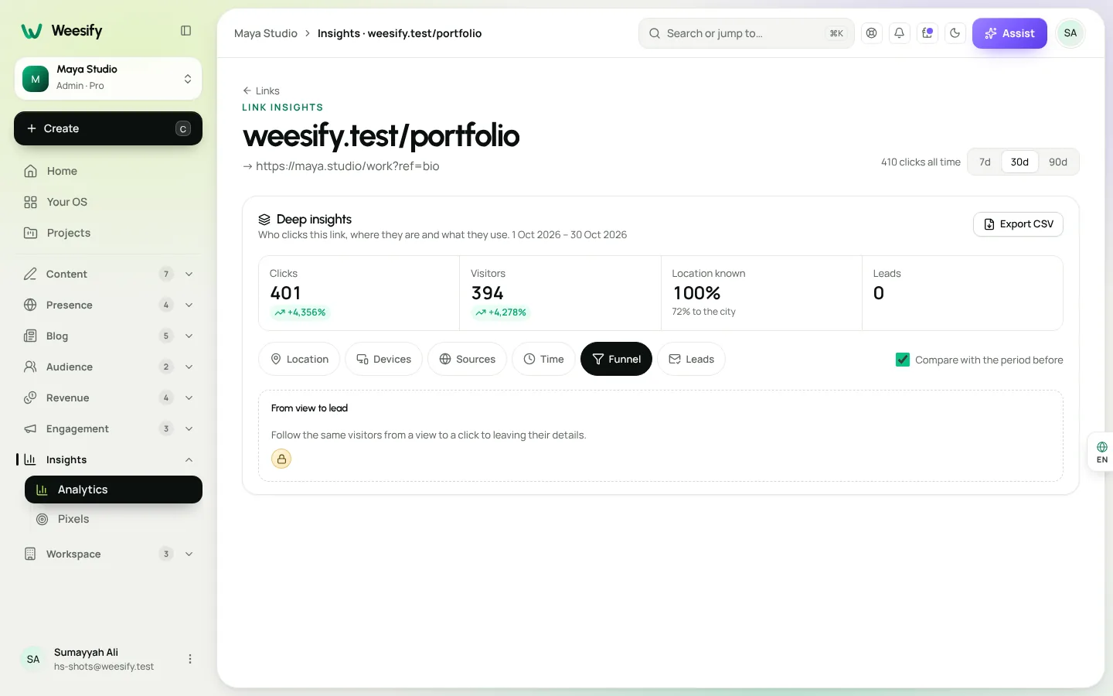Go back to Links
Image resolution: width=1113 pixels, height=696 pixels.
261,90
